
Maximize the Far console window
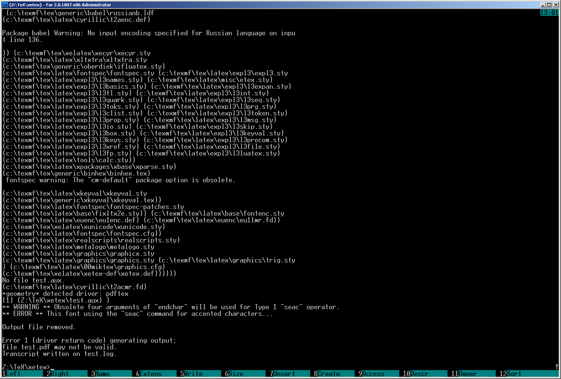tap(549, 5)
